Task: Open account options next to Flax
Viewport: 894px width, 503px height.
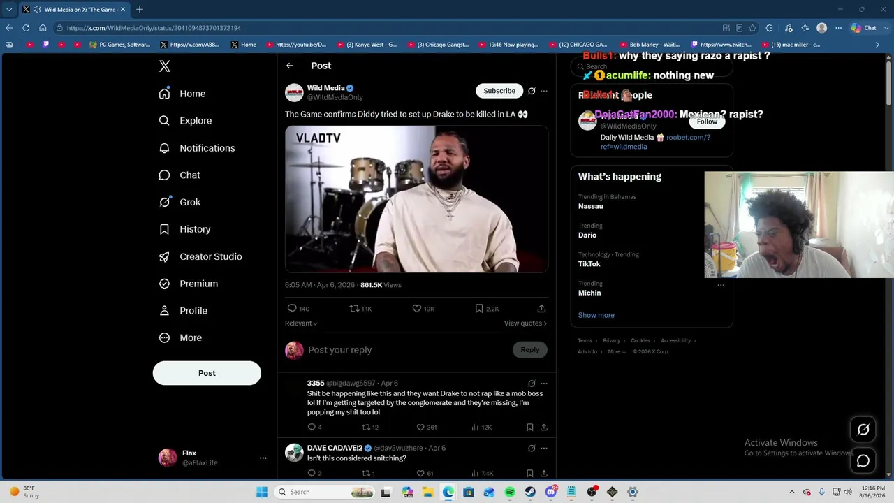Action: pos(263,458)
